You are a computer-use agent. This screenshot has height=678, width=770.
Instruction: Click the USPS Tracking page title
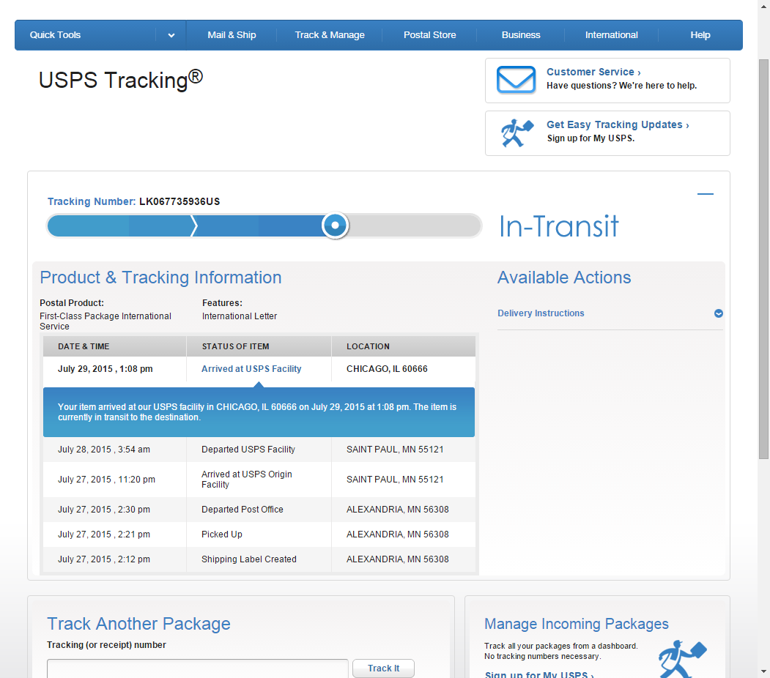[x=121, y=80]
